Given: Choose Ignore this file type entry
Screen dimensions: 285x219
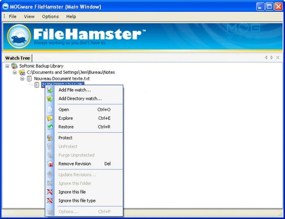Looking at the screenshot, I should 84,201.
